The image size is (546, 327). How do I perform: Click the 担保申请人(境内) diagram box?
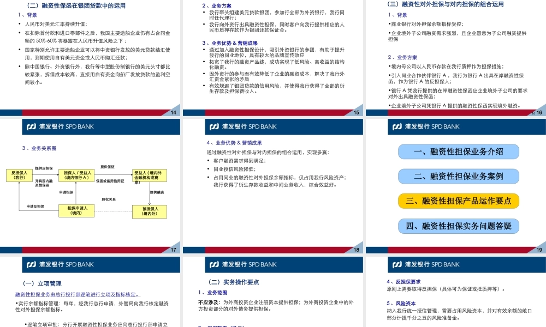[x=77, y=210]
